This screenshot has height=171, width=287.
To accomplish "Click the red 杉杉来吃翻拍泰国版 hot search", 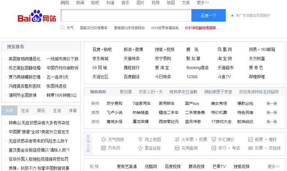I will (x=200, y=28).
